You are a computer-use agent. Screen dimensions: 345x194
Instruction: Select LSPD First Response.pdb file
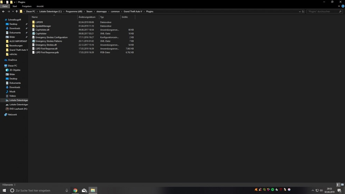[47, 52]
